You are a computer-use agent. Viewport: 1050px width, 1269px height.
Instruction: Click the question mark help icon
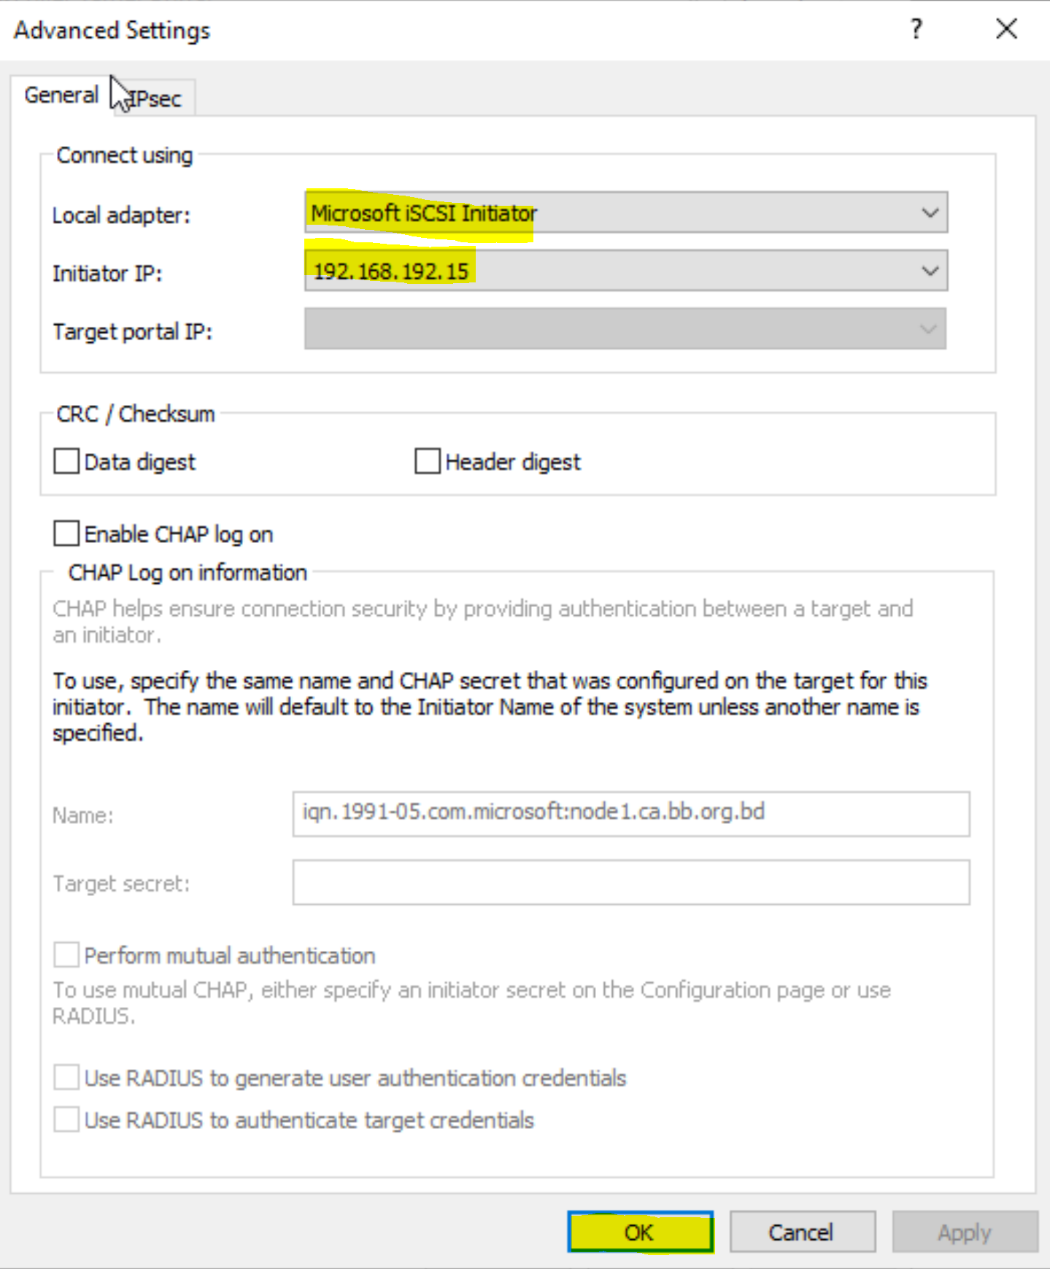pyautogui.click(x=916, y=30)
